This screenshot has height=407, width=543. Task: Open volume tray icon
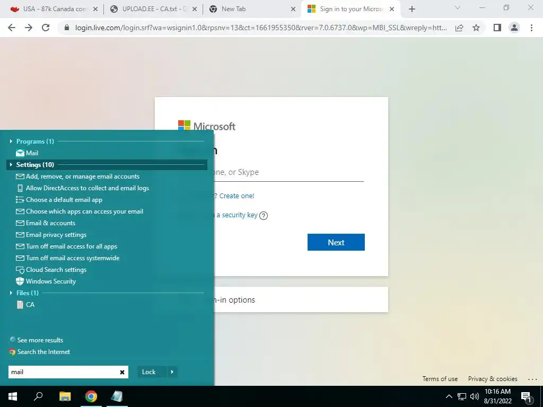475,396
